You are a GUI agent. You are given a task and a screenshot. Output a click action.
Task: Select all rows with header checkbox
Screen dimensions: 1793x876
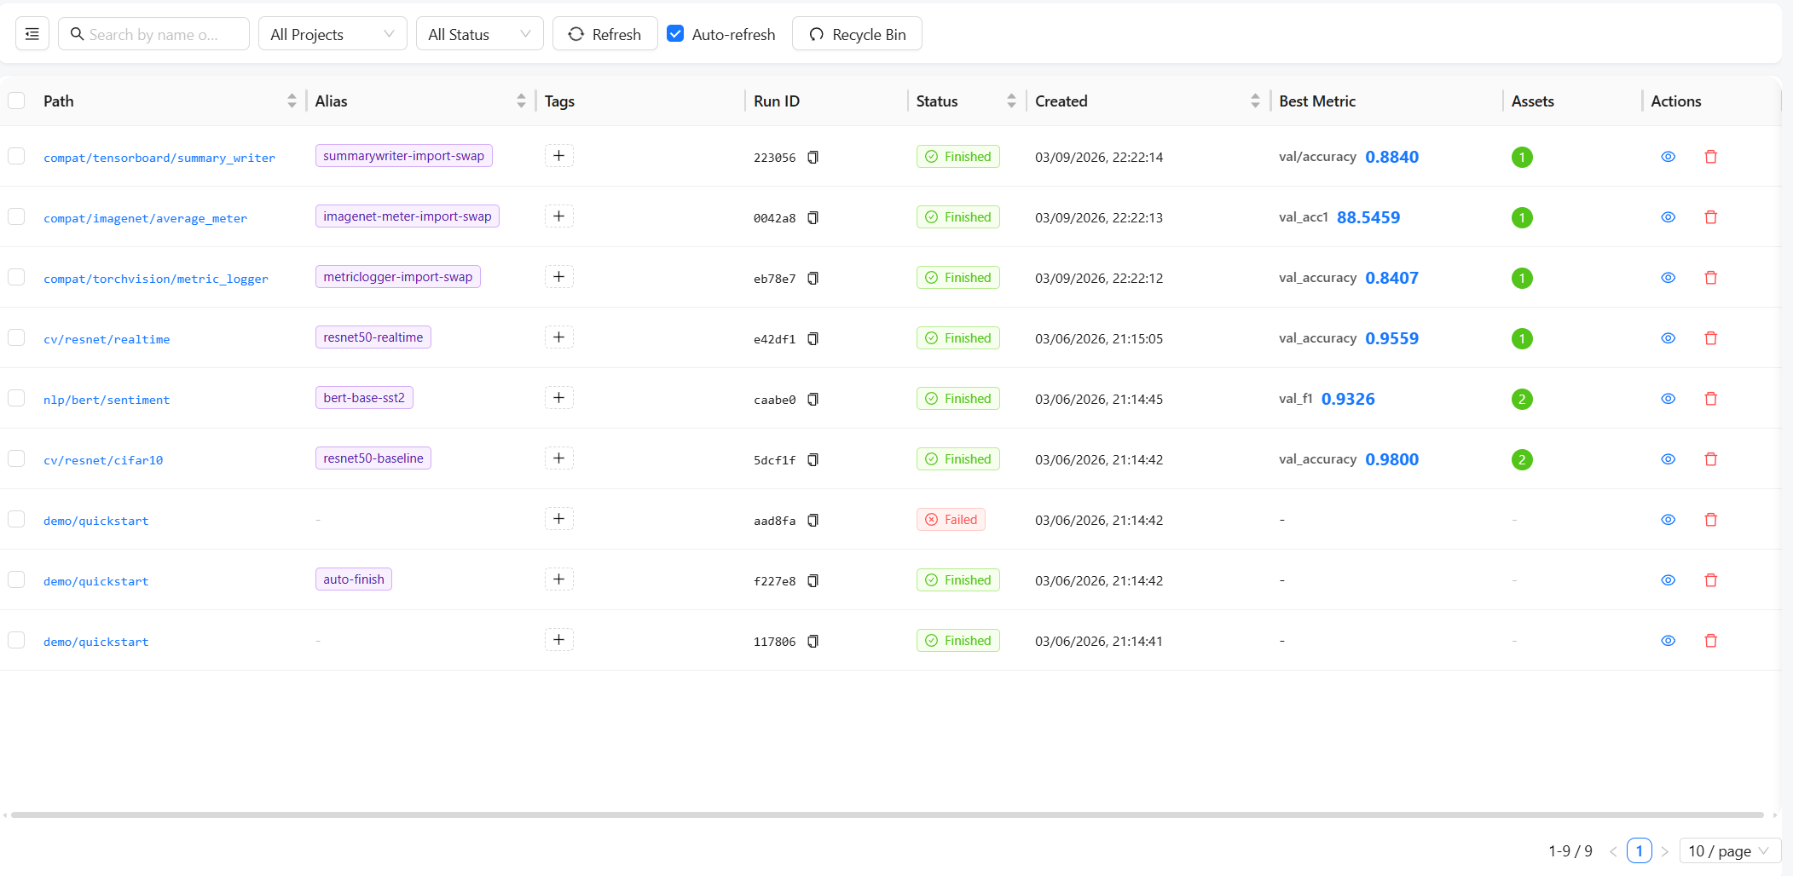tap(16, 101)
